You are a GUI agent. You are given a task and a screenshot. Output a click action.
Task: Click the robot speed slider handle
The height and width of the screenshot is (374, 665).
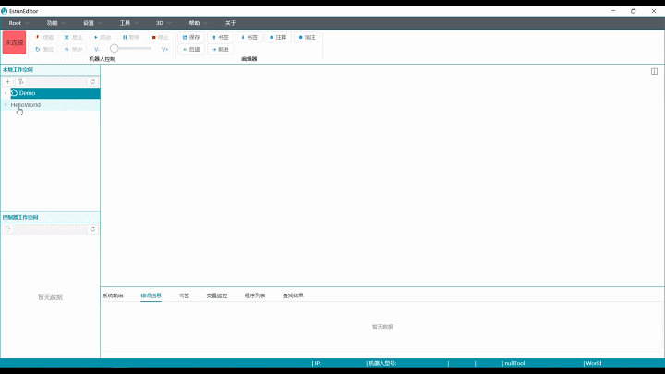click(x=114, y=48)
